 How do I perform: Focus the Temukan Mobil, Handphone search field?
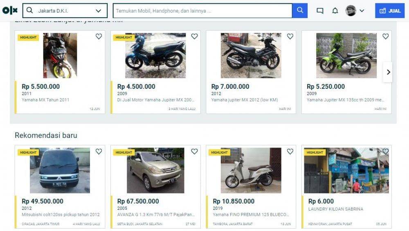pos(202,11)
